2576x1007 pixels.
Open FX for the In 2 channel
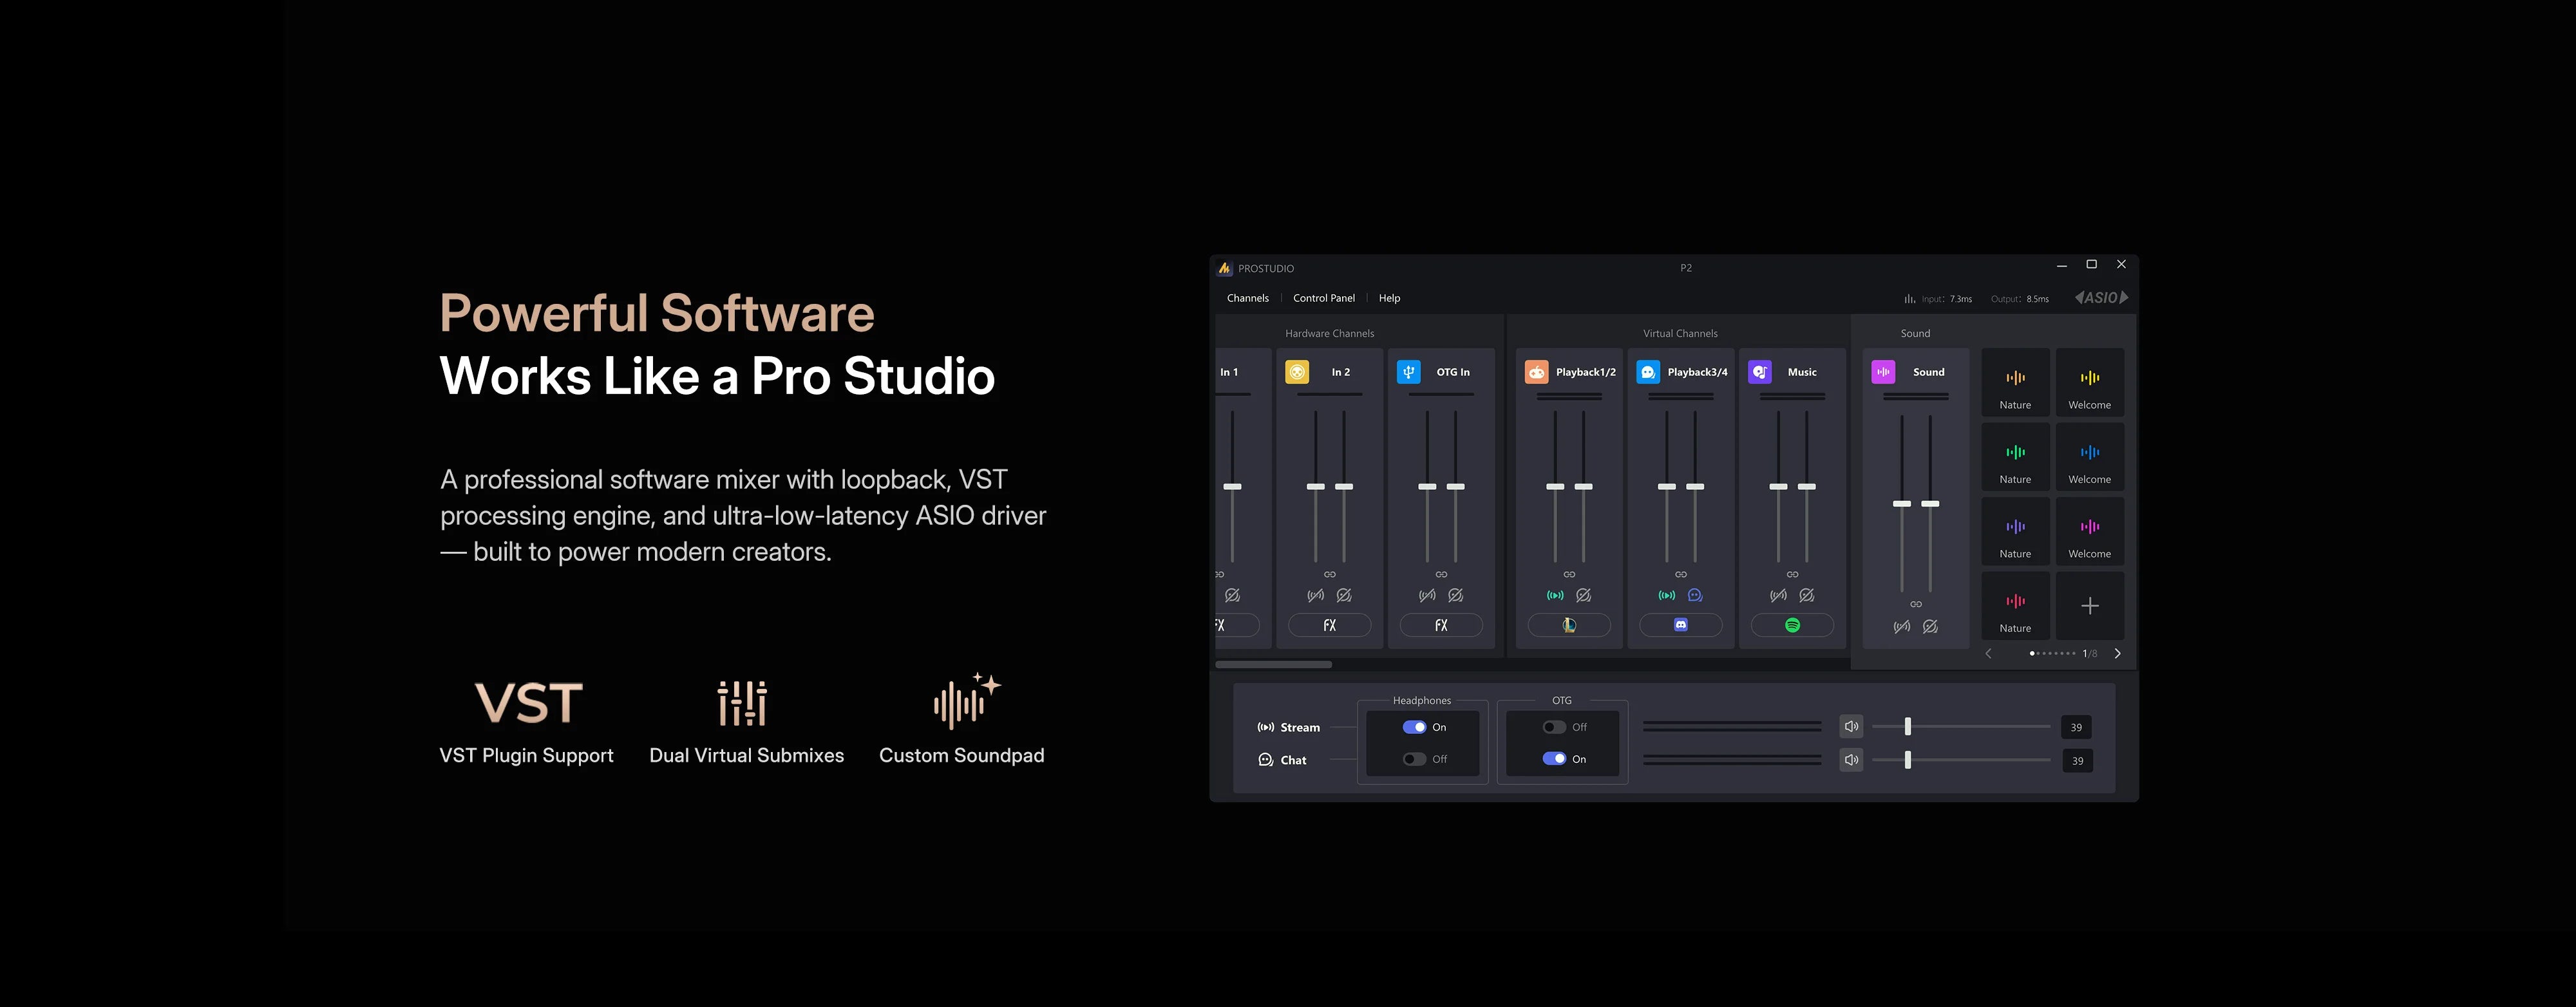[x=1329, y=625]
